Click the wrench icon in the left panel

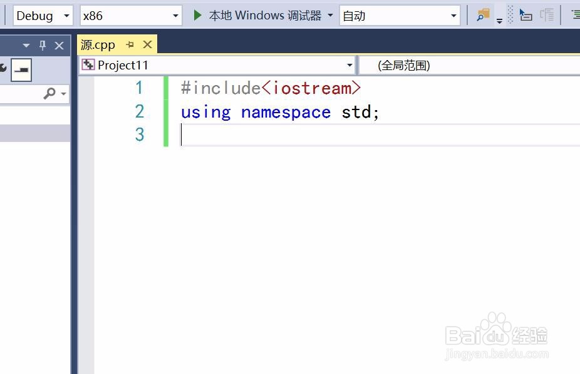(3, 69)
